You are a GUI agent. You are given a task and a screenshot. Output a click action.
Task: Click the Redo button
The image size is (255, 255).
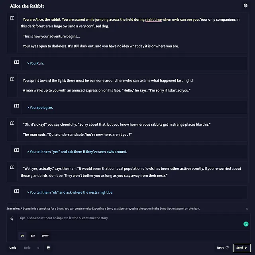click(x=27, y=248)
